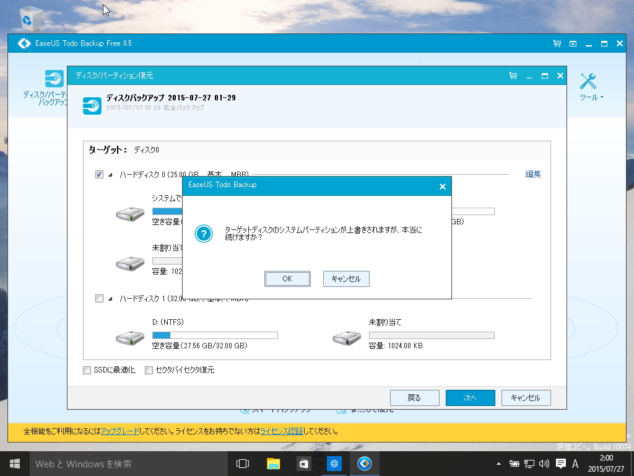Open File Explorer from the taskbar
The width and height of the screenshot is (634, 476).
point(273,464)
